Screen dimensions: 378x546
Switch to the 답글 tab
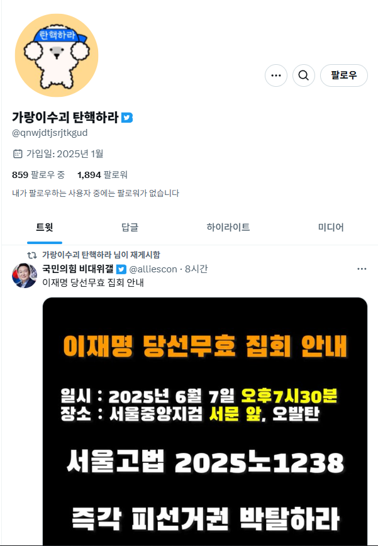(130, 228)
